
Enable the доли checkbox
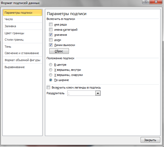pyautogui.click(x=51, y=40)
